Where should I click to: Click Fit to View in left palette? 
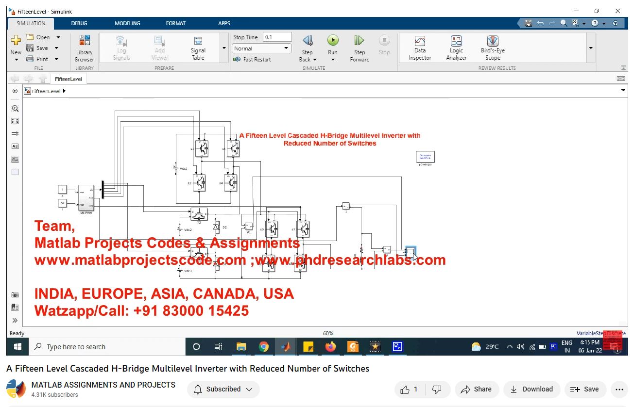(15, 121)
